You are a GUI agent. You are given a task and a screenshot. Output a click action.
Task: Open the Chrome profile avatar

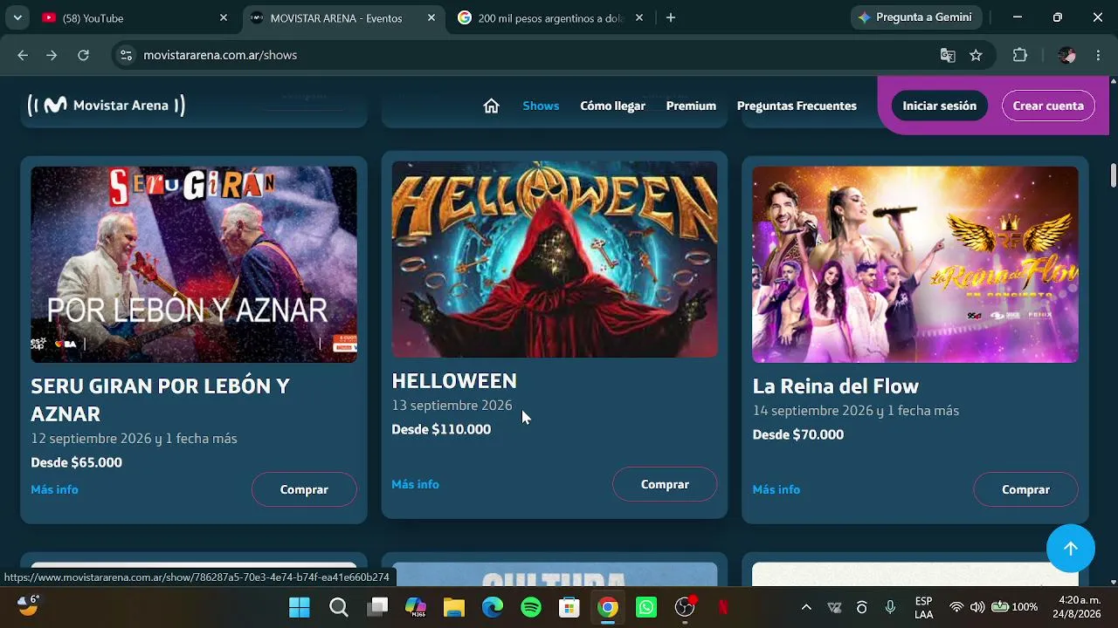click(1066, 55)
